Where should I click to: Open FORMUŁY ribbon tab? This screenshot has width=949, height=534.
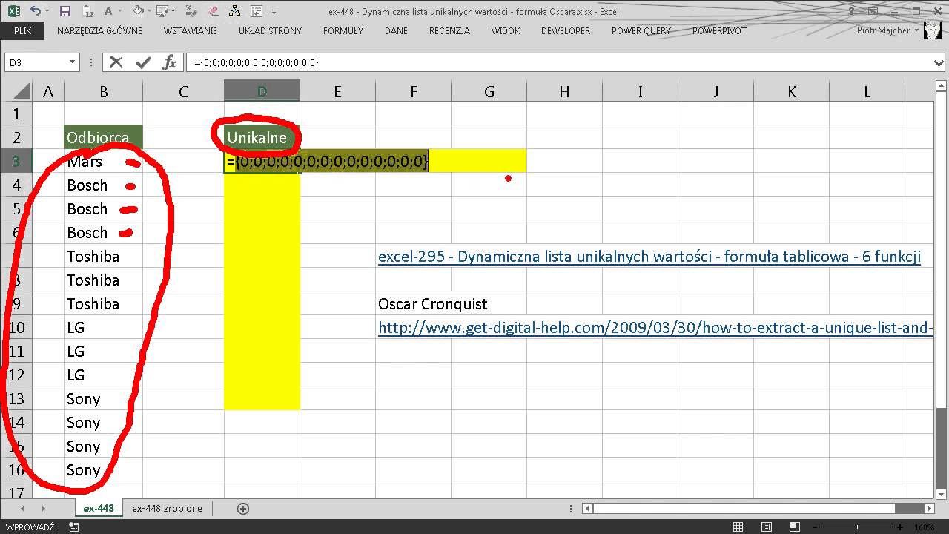(x=343, y=31)
